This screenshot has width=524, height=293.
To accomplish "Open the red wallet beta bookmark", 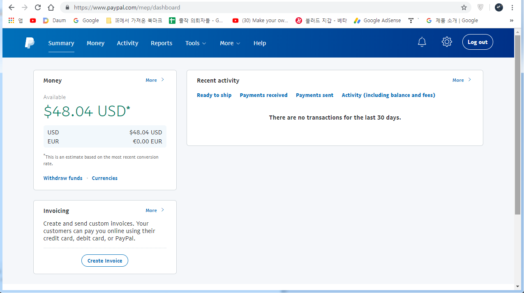I will 321,21.
